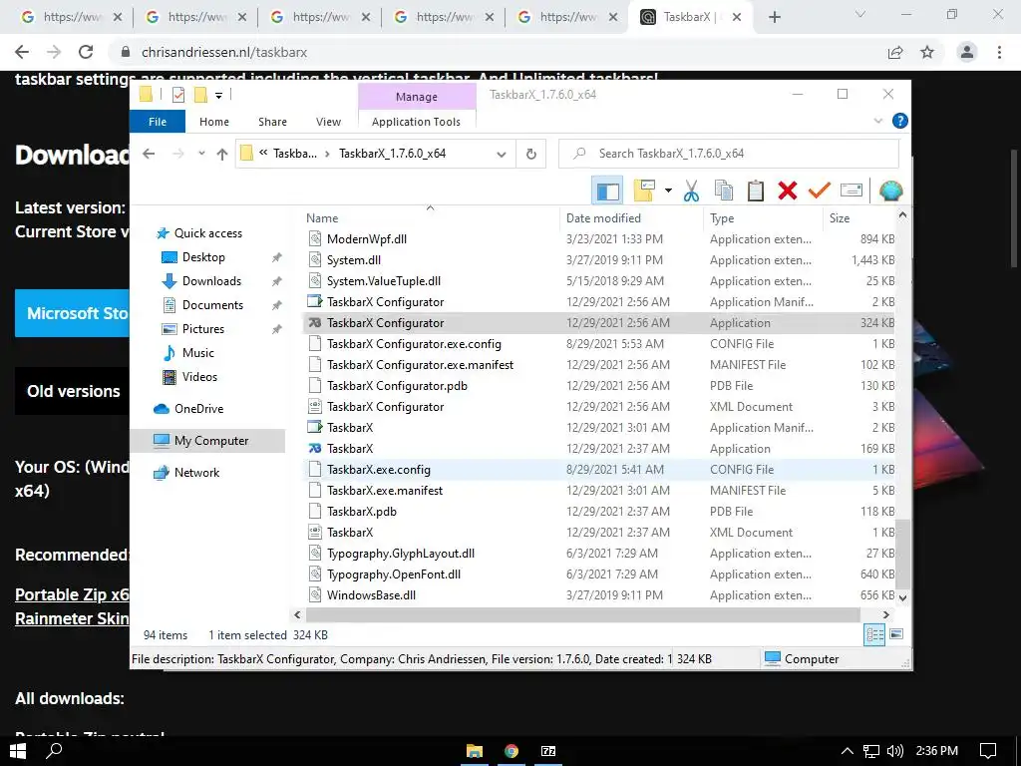Go back in File Explorer
Image resolution: width=1021 pixels, height=766 pixels.
[x=150, y=154]
